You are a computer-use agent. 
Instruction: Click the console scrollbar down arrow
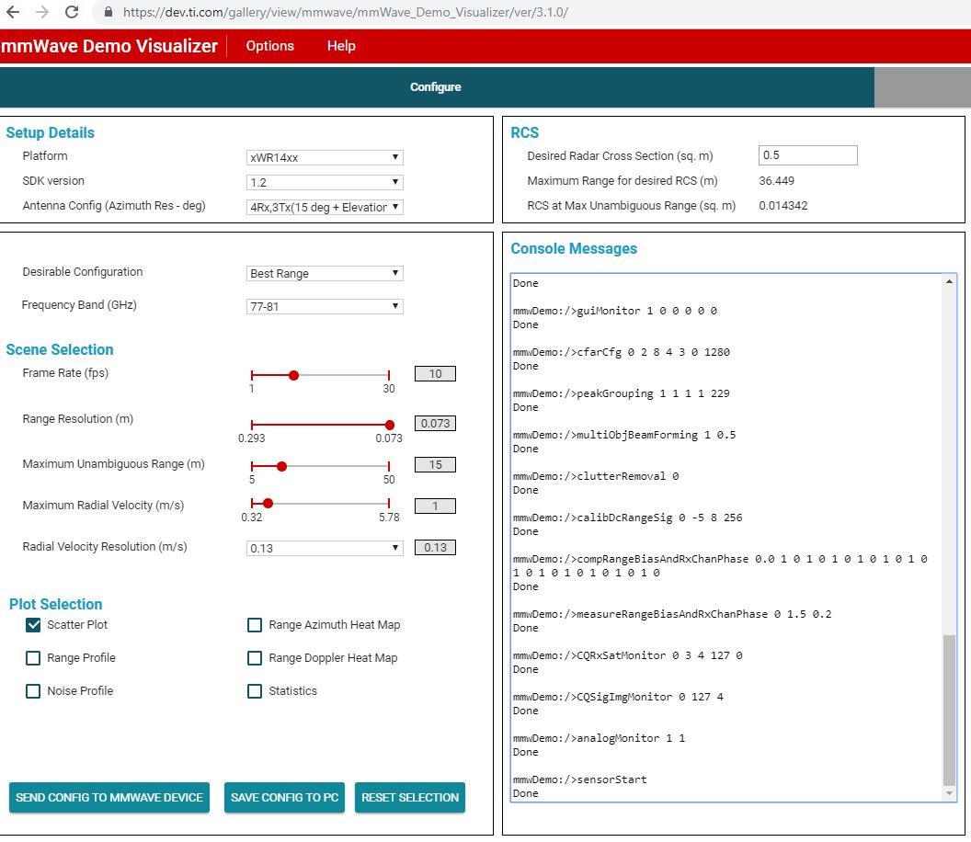point(949,793)
